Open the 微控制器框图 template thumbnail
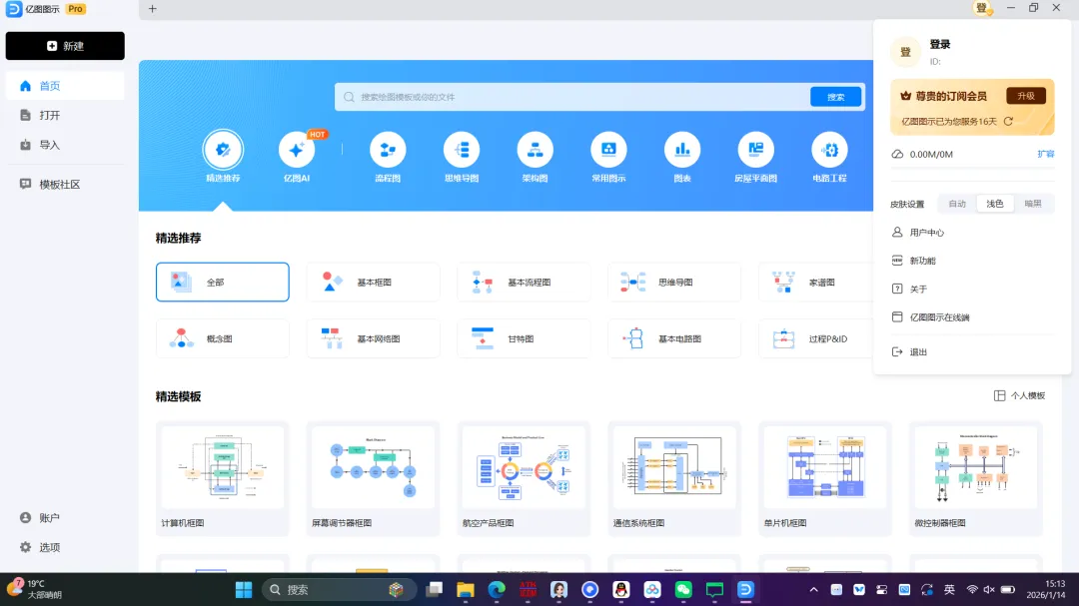The height and width of the screenshot is (606, 1079). click(976, 468)
